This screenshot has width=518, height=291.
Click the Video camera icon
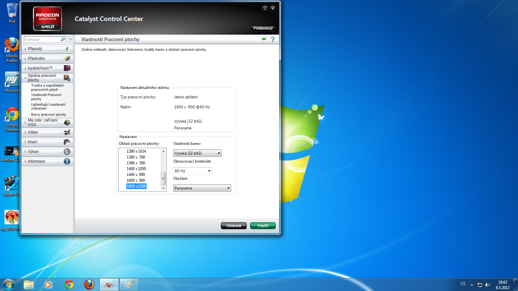pos(67,132)
